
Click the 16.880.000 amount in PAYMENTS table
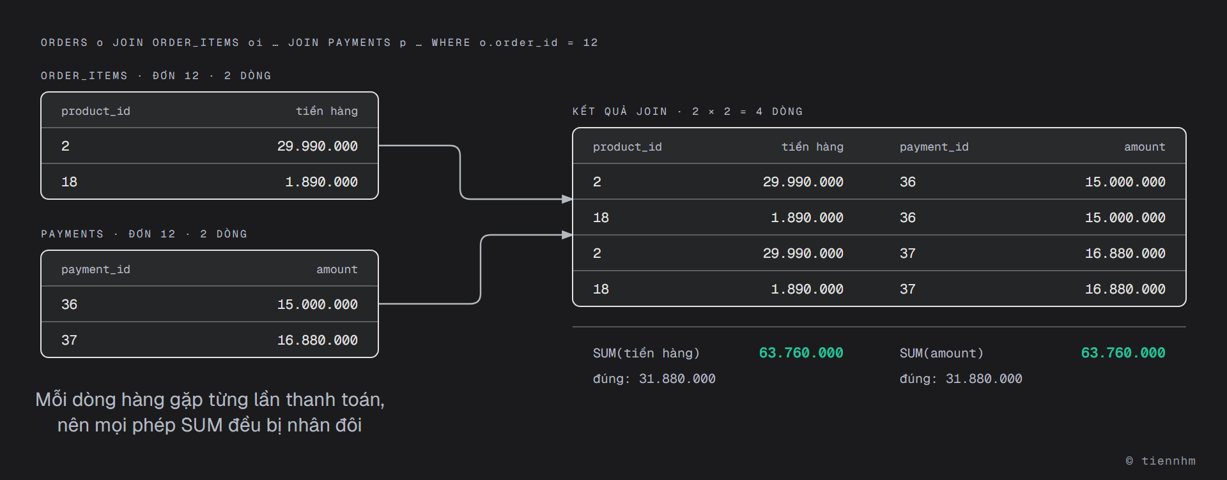coord(318,340)
